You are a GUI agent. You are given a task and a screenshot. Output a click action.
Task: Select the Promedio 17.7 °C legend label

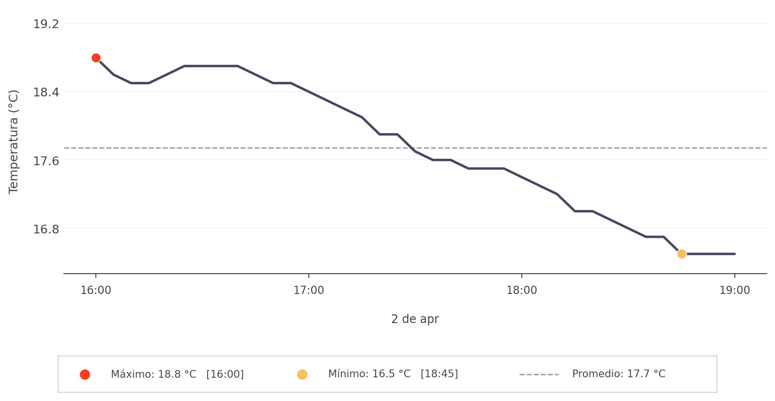coord(618,374)
